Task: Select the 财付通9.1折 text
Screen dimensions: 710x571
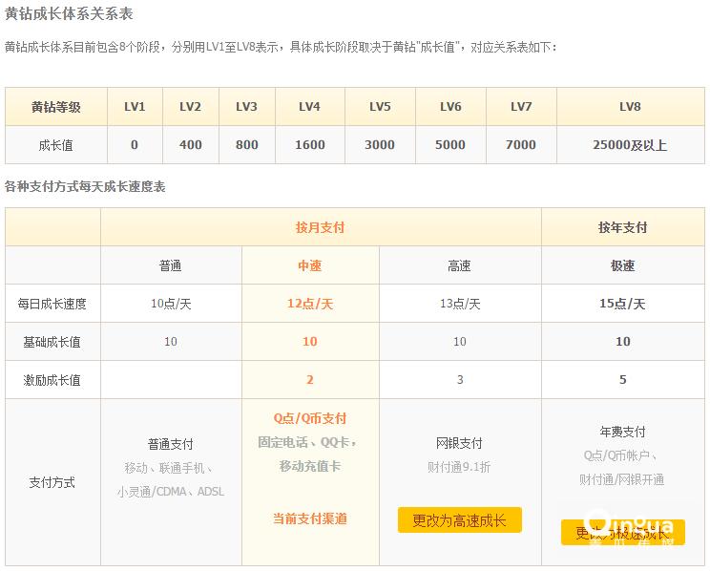Action: coord(460,467)
